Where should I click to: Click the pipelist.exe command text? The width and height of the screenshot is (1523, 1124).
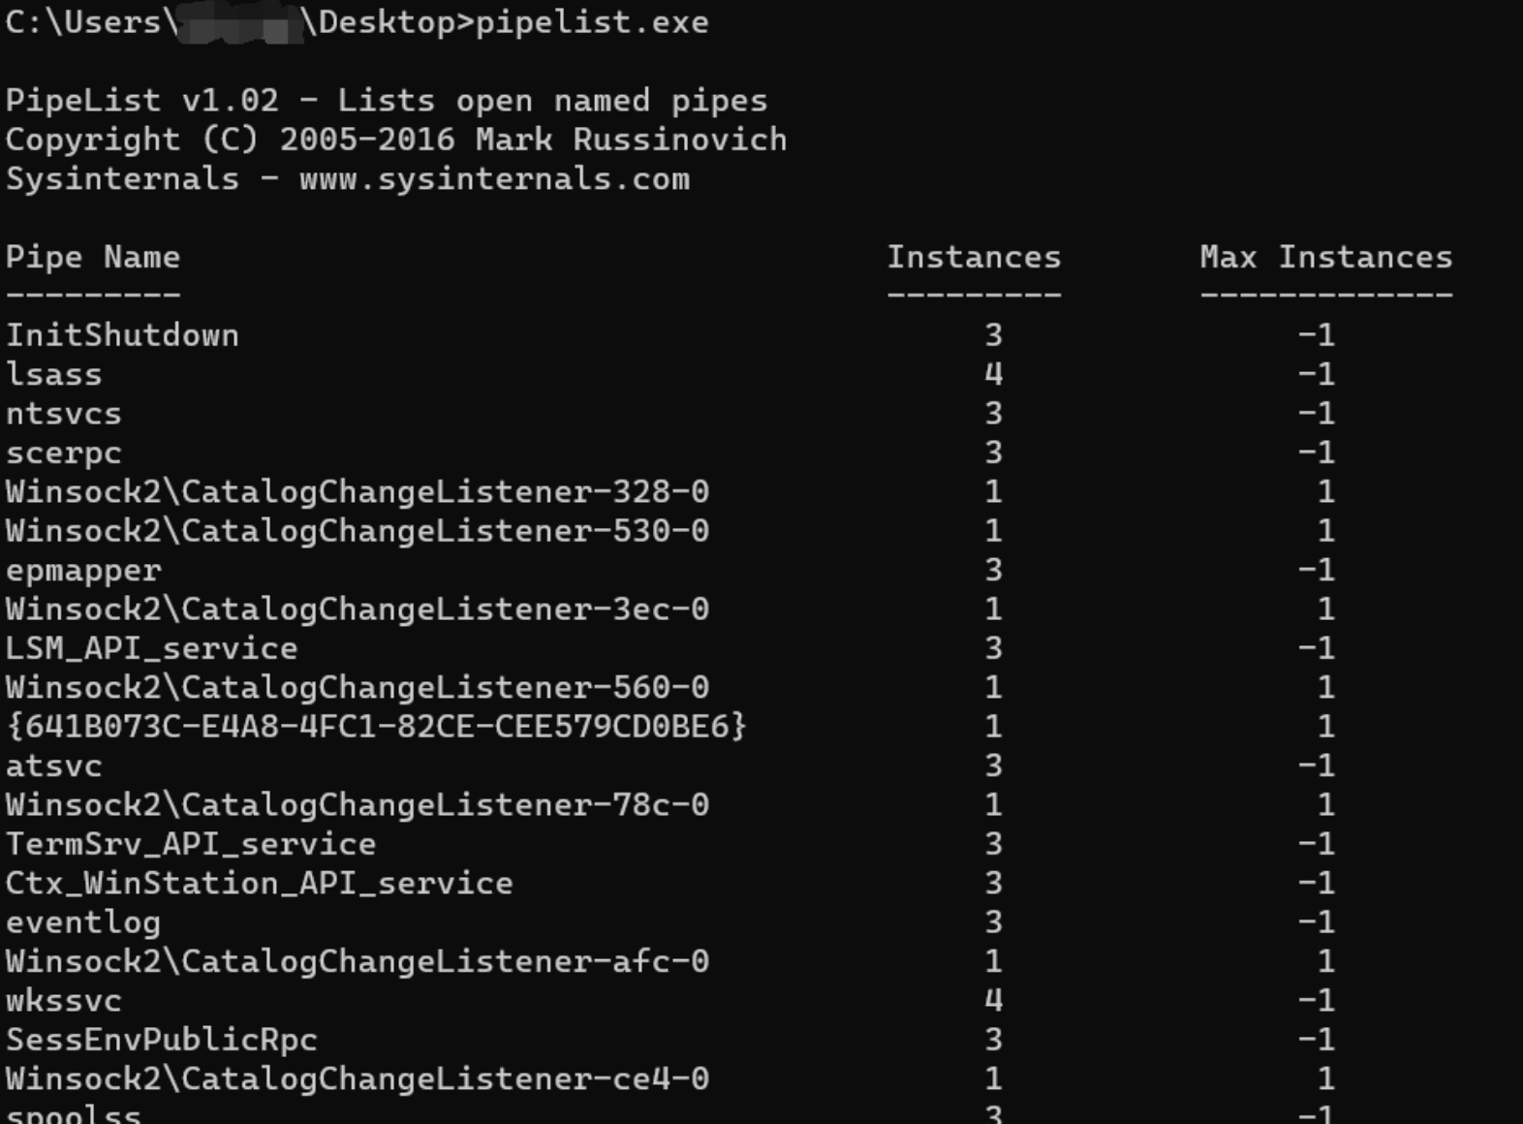tap(591, 22)
